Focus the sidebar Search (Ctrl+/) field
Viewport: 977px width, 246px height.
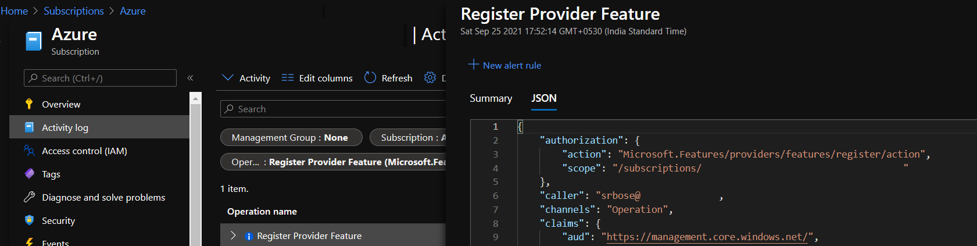100,78
